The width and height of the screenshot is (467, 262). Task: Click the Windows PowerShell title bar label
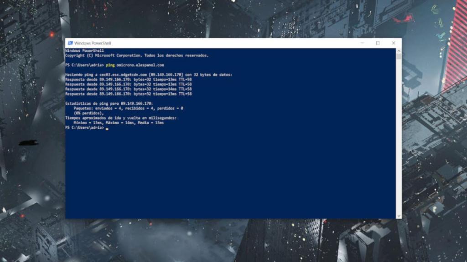click(92, 43)
